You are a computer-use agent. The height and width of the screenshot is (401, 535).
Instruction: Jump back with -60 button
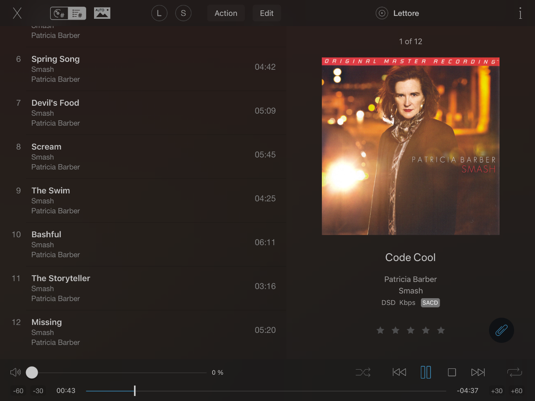point(18,391)
